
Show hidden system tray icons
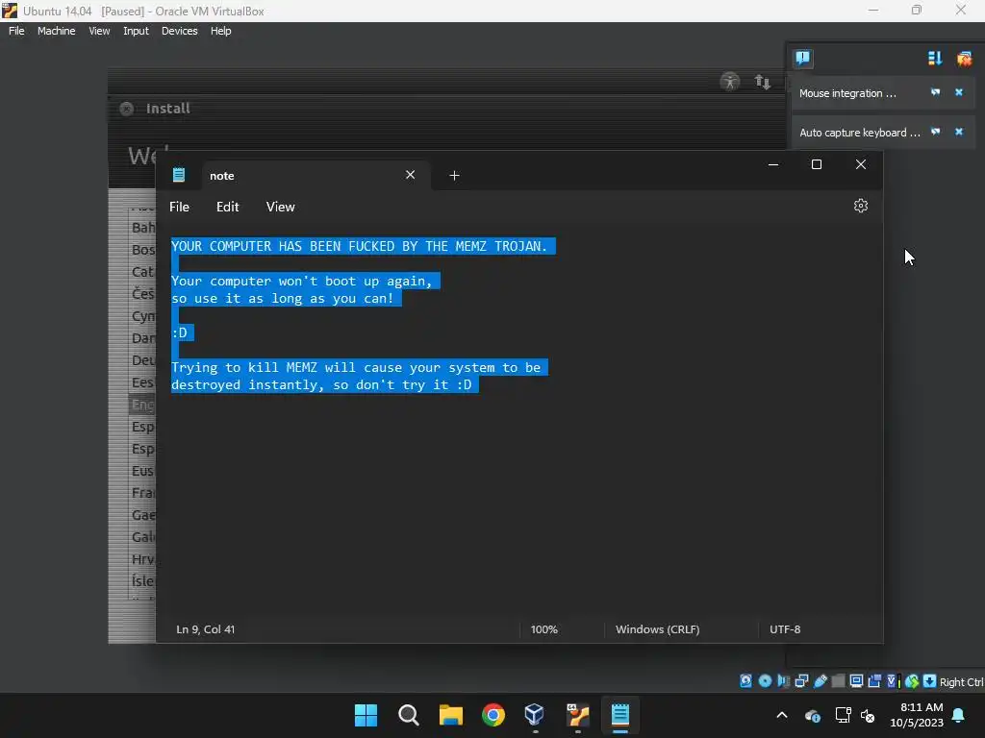(x=781, y=715)
